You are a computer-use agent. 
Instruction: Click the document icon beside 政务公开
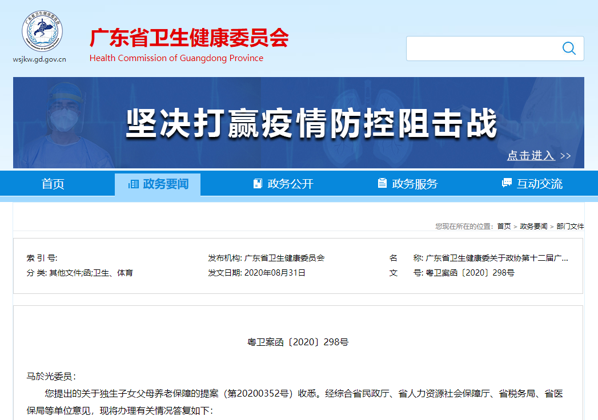pos(258,184)
